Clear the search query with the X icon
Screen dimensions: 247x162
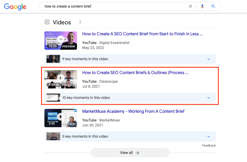pyautogui.click(x=191, y=6)
